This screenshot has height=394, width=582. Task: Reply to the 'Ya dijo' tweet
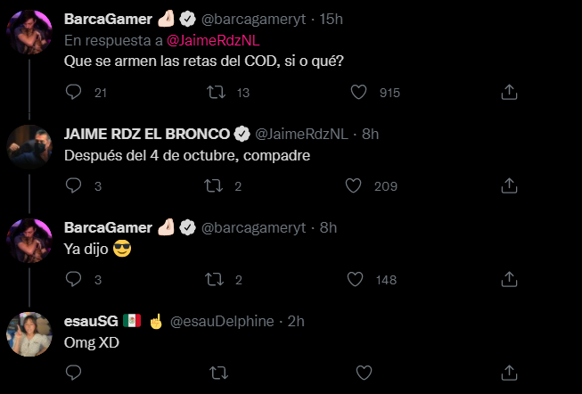75,279
